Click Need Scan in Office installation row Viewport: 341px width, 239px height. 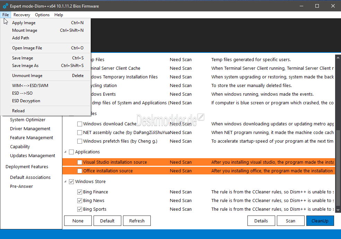[181, 171]
